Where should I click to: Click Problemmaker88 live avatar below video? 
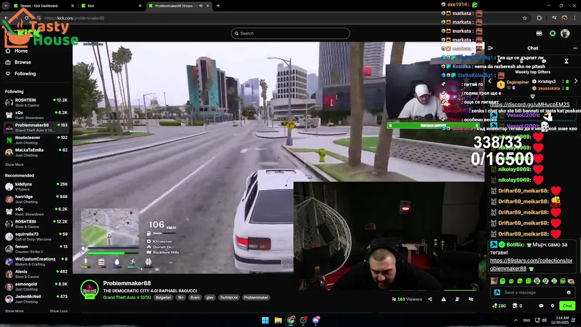click(x=89, y=289)
